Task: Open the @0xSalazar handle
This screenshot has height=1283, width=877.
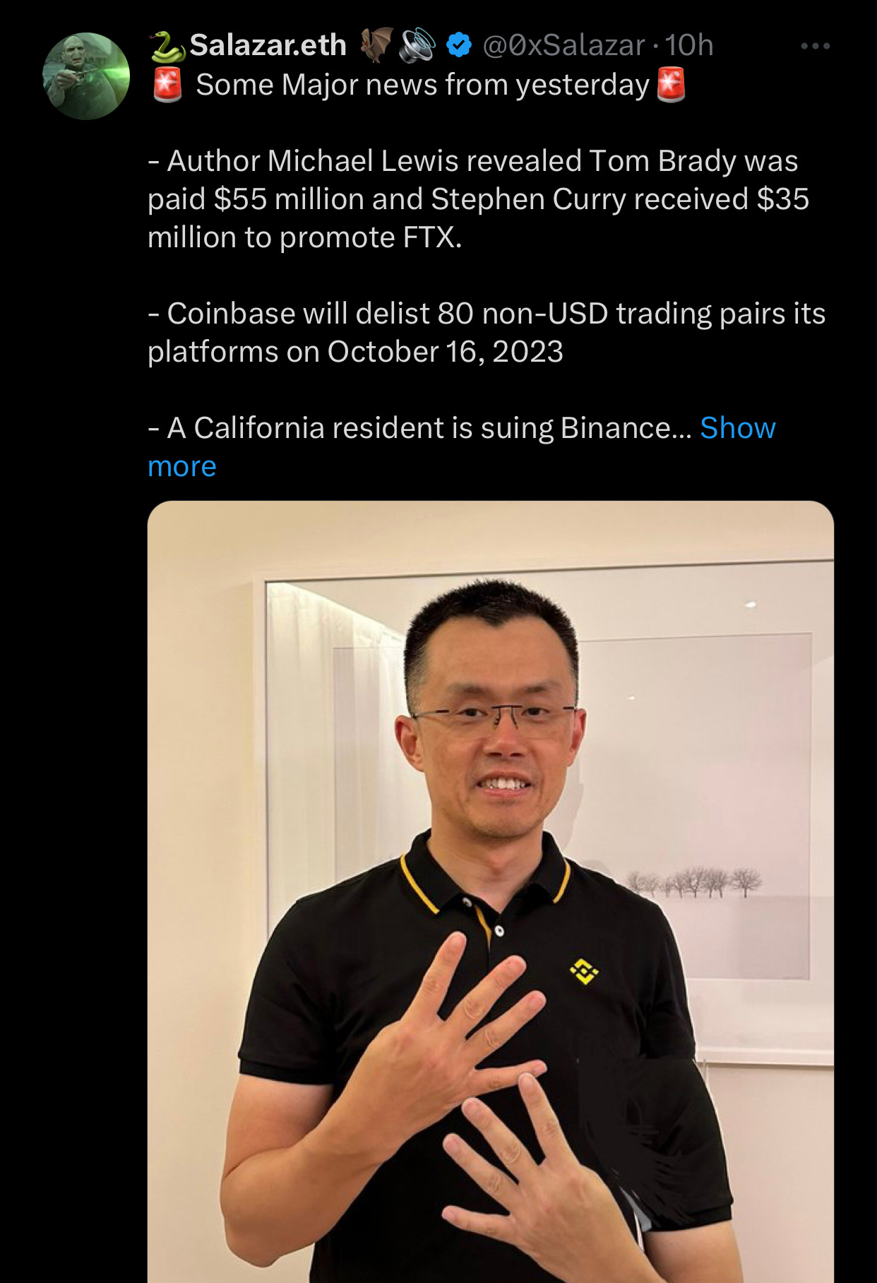Action: 563,45
